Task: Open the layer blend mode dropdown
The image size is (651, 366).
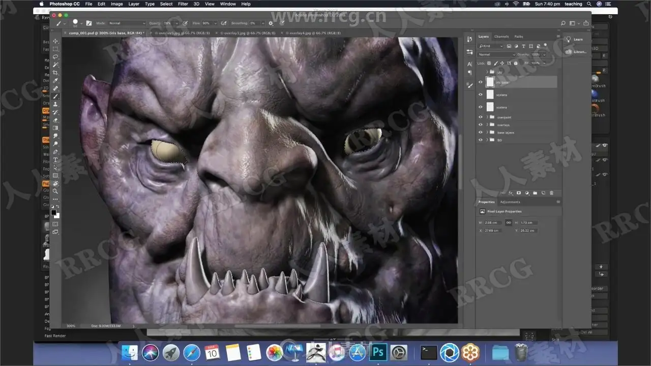Action: pos(496,54)
